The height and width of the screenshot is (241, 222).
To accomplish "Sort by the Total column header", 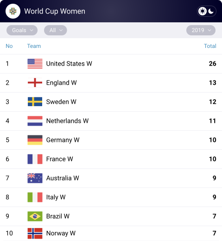I will point(210,46).
